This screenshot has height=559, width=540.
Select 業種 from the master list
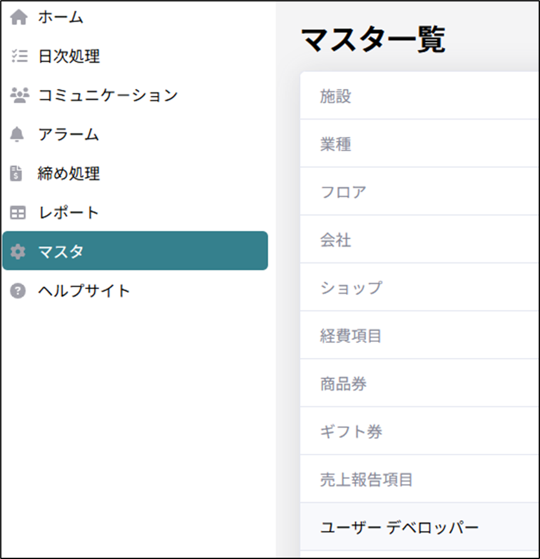click(x=419, y=144)
